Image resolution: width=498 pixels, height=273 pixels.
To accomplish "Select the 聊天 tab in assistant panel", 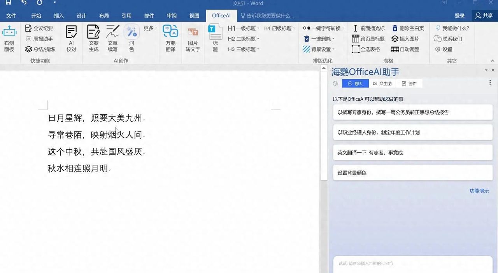I will (x=355, y=84).
